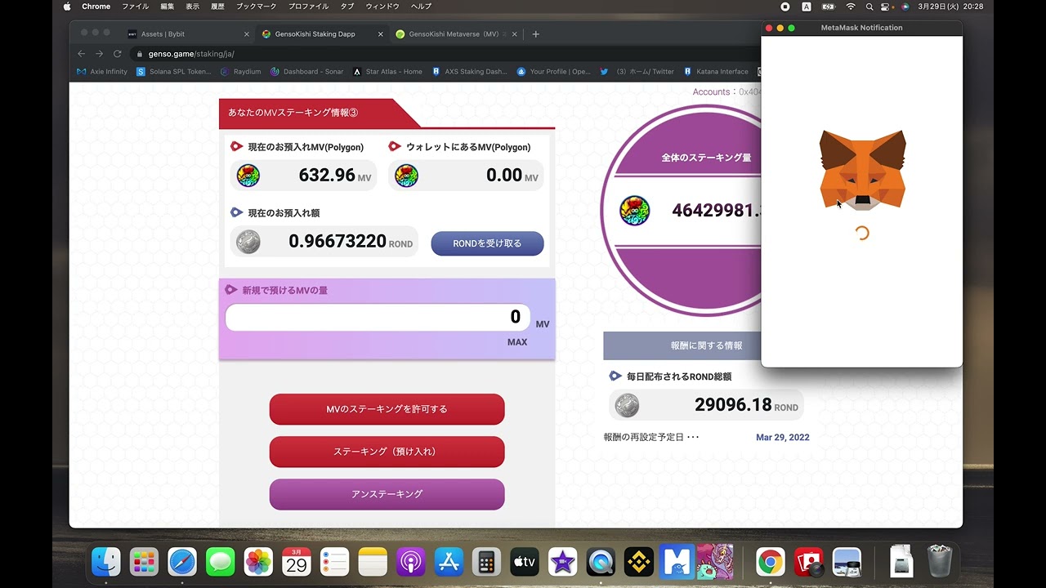This screenshot has height=588, width=1046.
Task: Open Axie Infinity bookmark
Action: pyautogui.click(x=102, y=72)
